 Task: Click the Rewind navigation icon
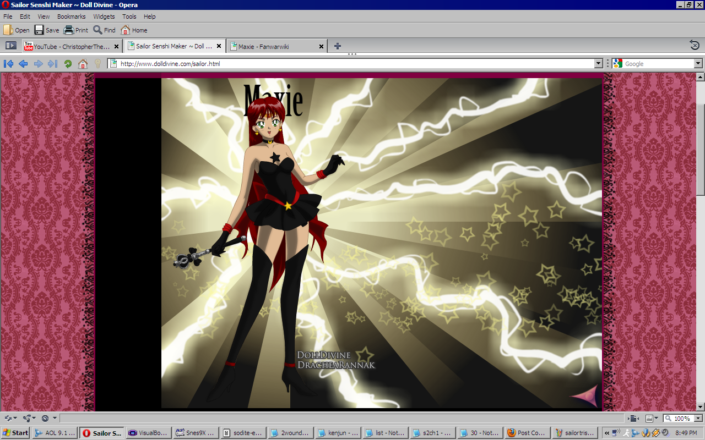point(8,64)
